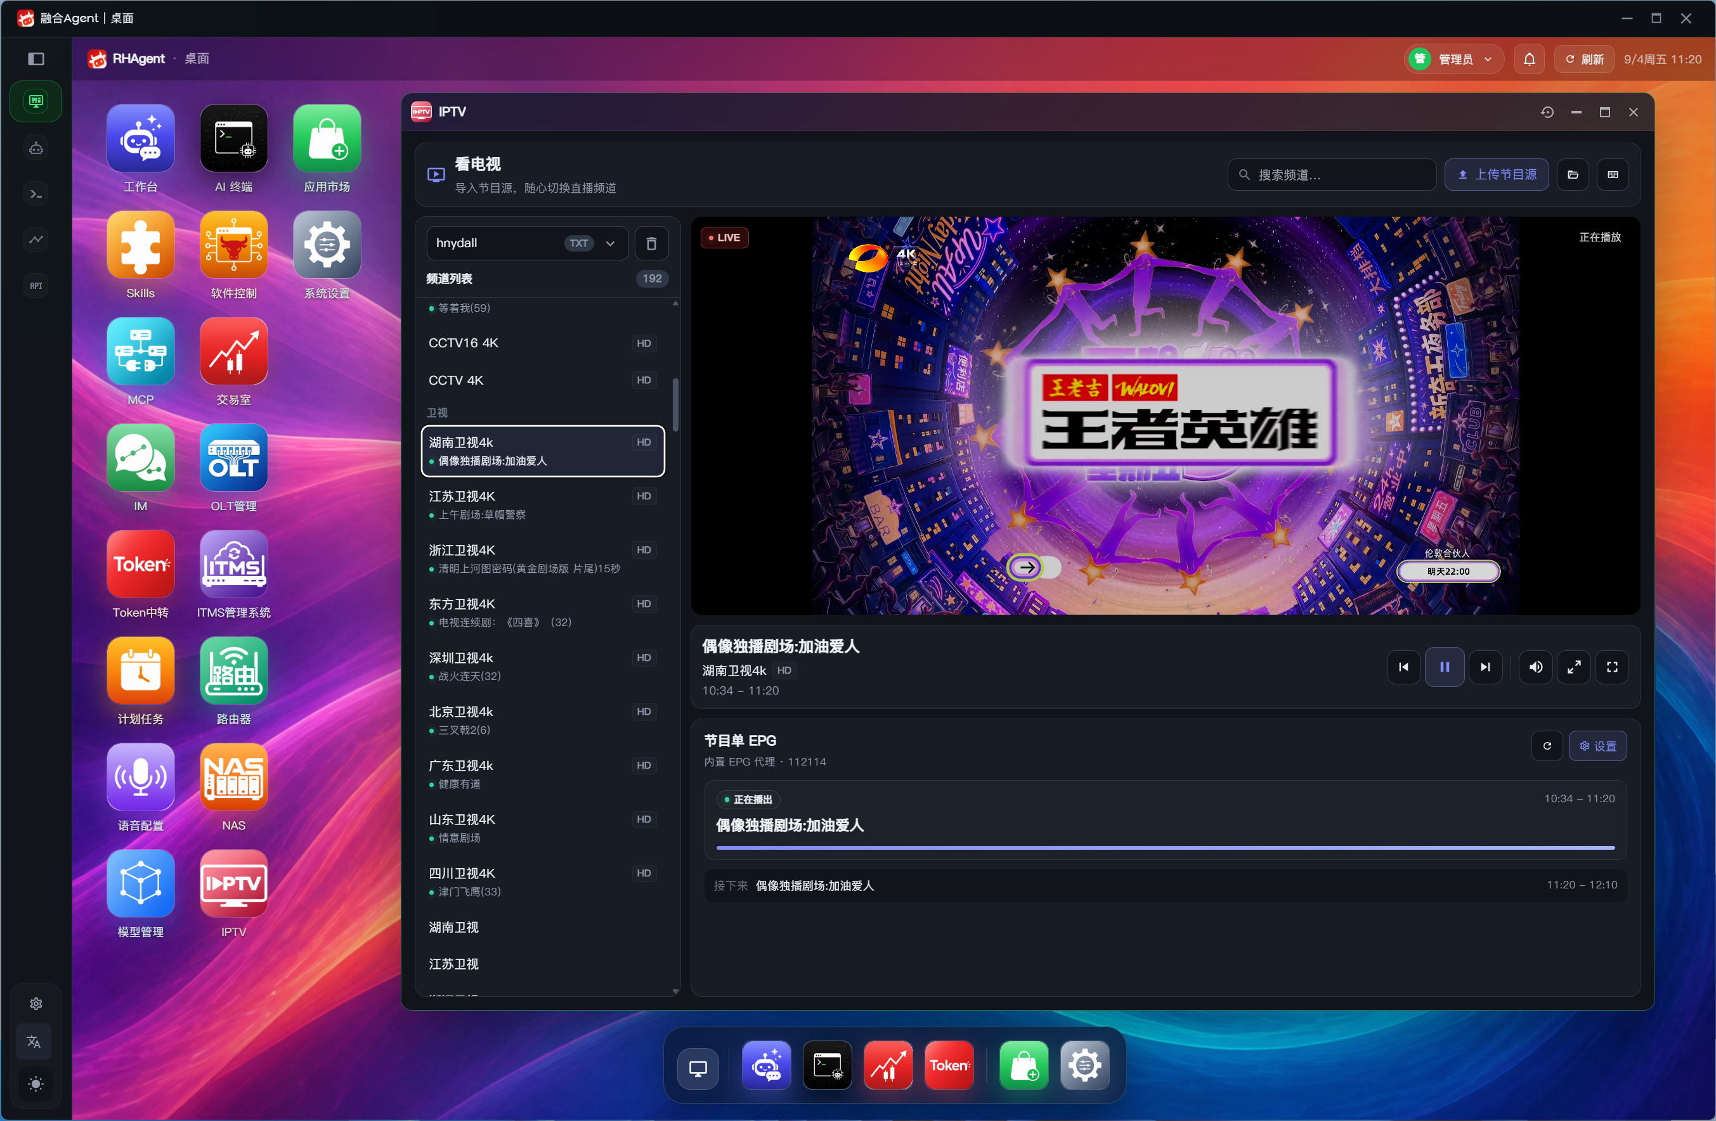Select the 浙江卫视4K channel

pyautogui.click(x=542, y=558)
